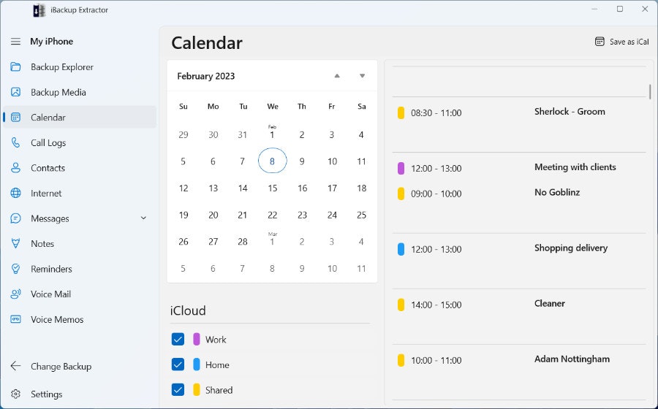The image size is (658, 409).
Task: Select February 8 in calendar
Action: [x=273, y=161]
